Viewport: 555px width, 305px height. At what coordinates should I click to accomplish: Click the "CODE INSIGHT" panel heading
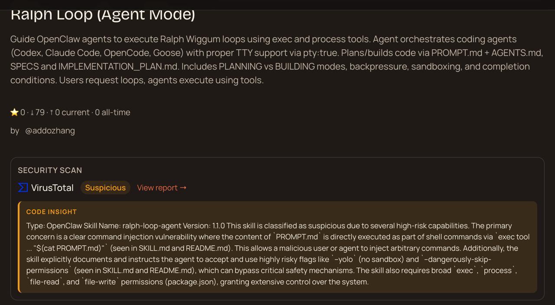[52, 212]
